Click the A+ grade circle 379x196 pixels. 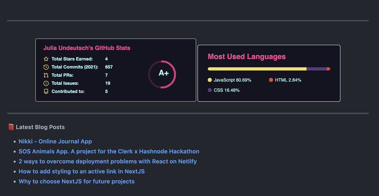(162, 74)
